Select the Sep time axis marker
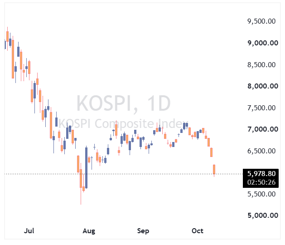Screen dimensions: 285x245 143,231
